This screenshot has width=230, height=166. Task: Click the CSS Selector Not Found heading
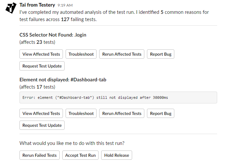[x=53, y=35]
